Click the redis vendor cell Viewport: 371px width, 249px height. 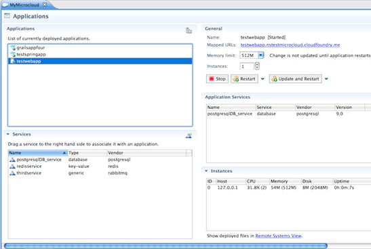tap(113, 166)
